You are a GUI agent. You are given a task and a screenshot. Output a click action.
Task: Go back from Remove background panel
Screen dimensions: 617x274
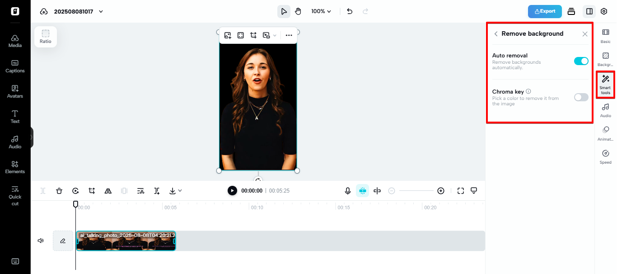tap(496, 34)
